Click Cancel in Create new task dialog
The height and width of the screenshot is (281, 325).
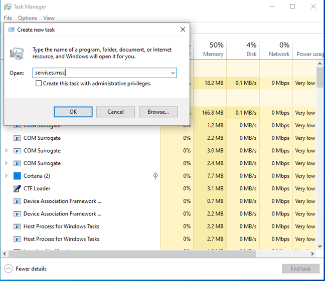[115, 112]
